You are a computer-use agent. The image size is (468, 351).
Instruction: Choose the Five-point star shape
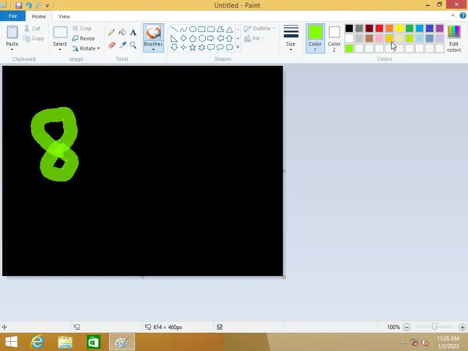193,47
